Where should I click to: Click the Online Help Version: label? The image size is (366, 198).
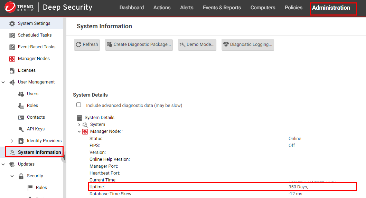(x=110, y=159)
